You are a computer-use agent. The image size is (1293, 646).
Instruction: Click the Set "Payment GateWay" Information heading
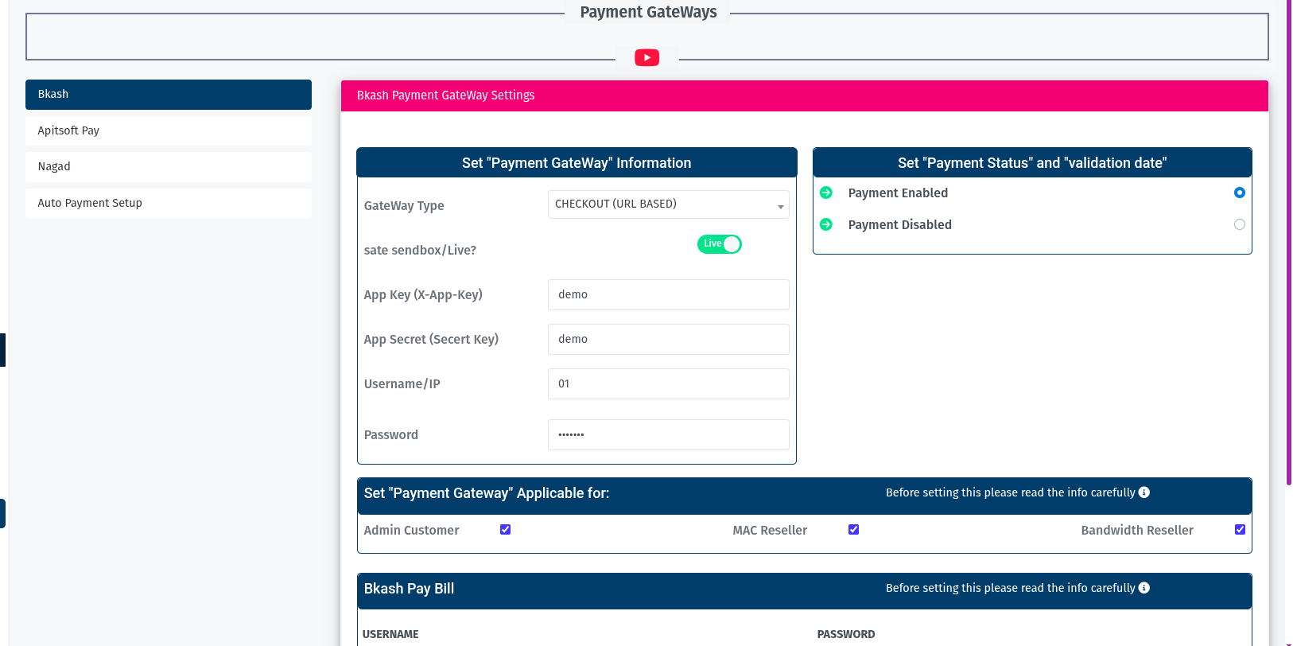(x=577, y=163)
